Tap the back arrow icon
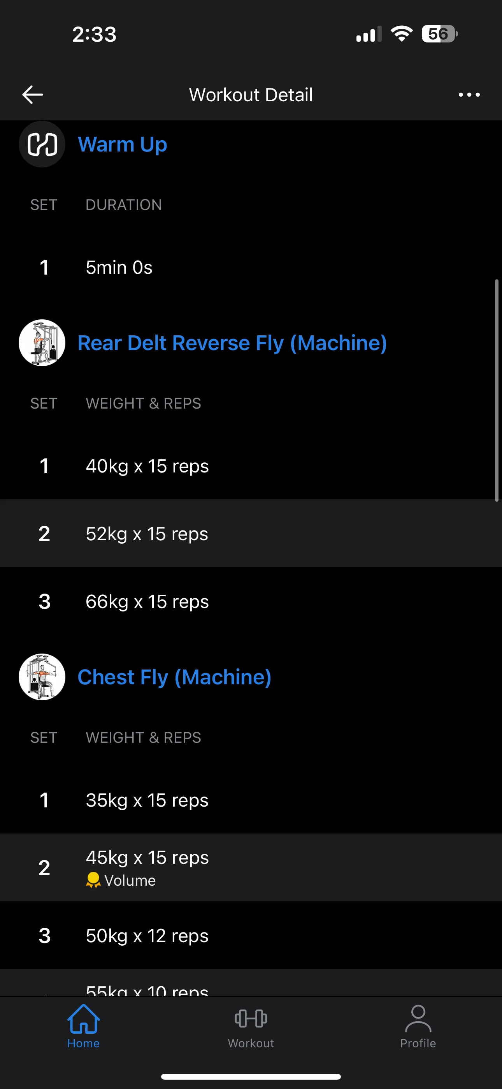Image resolution: width=502 pixels, height=1089 pixels. tap(33, 94)
